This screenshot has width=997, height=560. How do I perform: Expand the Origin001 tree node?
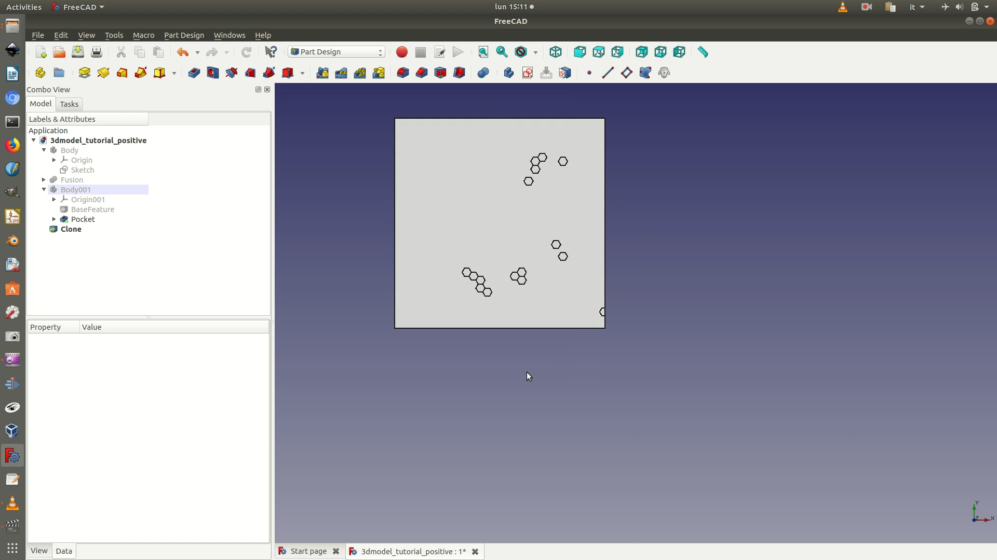(x=55, y=200)
